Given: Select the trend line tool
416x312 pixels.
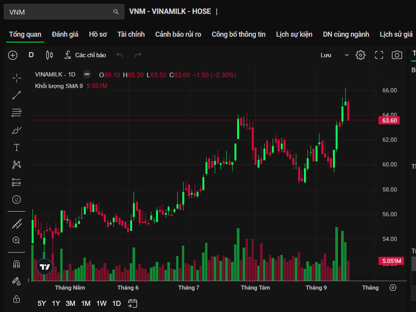Looking at the screenshot, I should tap(17, 95).
